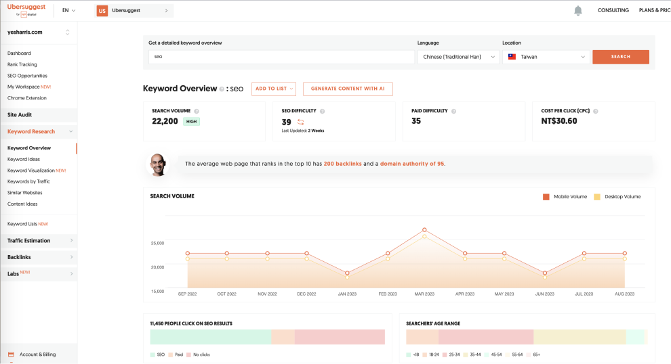Click the Cost Per Click help icon

pos(595,111)
